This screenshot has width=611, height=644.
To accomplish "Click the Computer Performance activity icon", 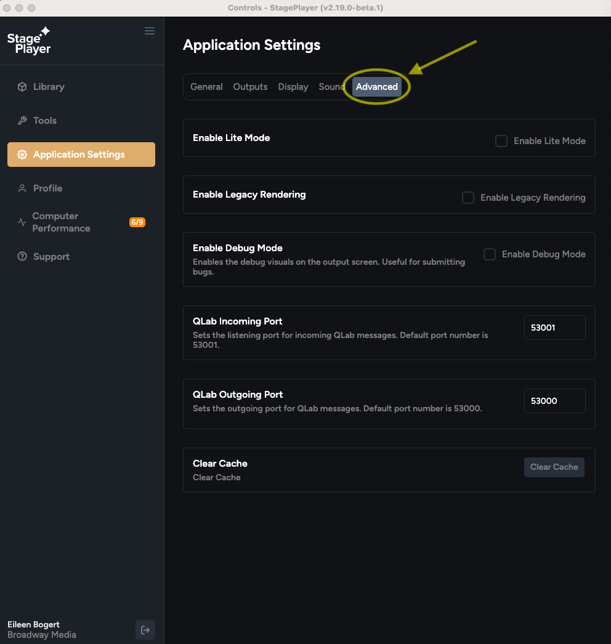I will point(22,222).
